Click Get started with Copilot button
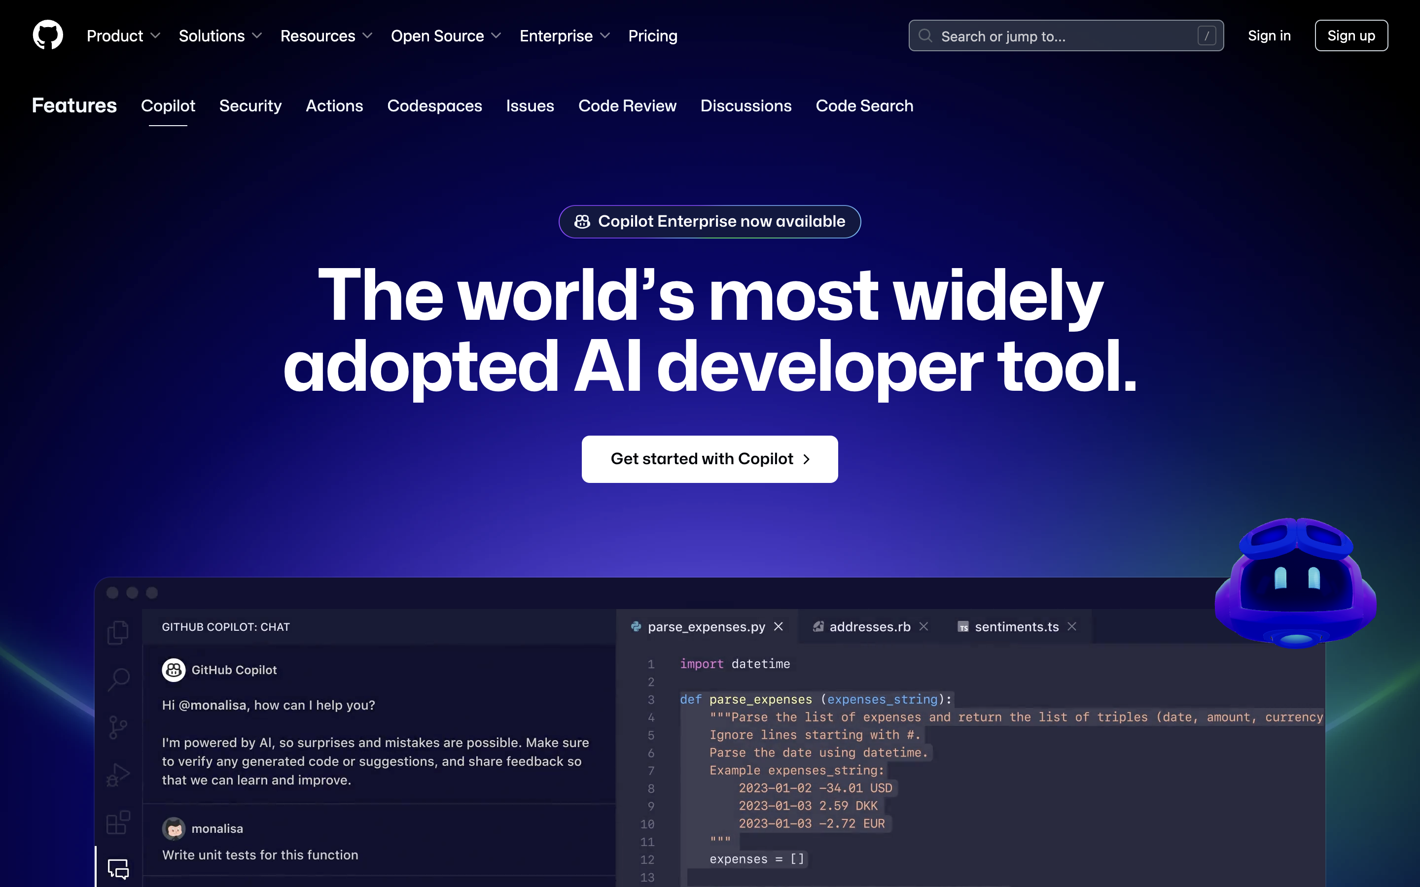 coord(710,459)
